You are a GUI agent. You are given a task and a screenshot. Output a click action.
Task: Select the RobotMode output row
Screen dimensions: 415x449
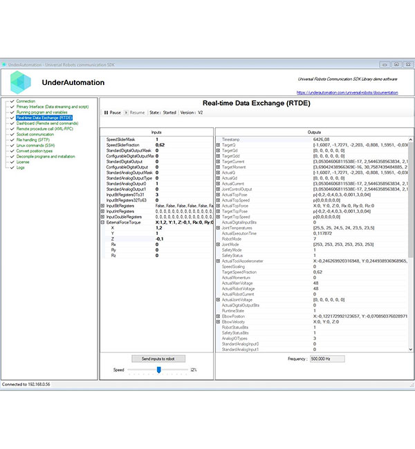pyautogui.click(x=312, y=239)
